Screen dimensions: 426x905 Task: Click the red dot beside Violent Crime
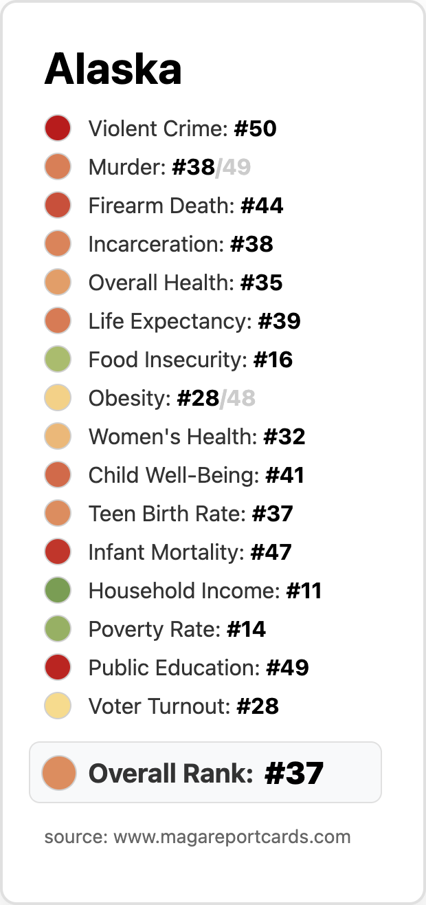[58, 129]
